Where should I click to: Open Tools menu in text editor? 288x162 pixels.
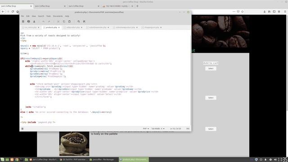point(49,16)
